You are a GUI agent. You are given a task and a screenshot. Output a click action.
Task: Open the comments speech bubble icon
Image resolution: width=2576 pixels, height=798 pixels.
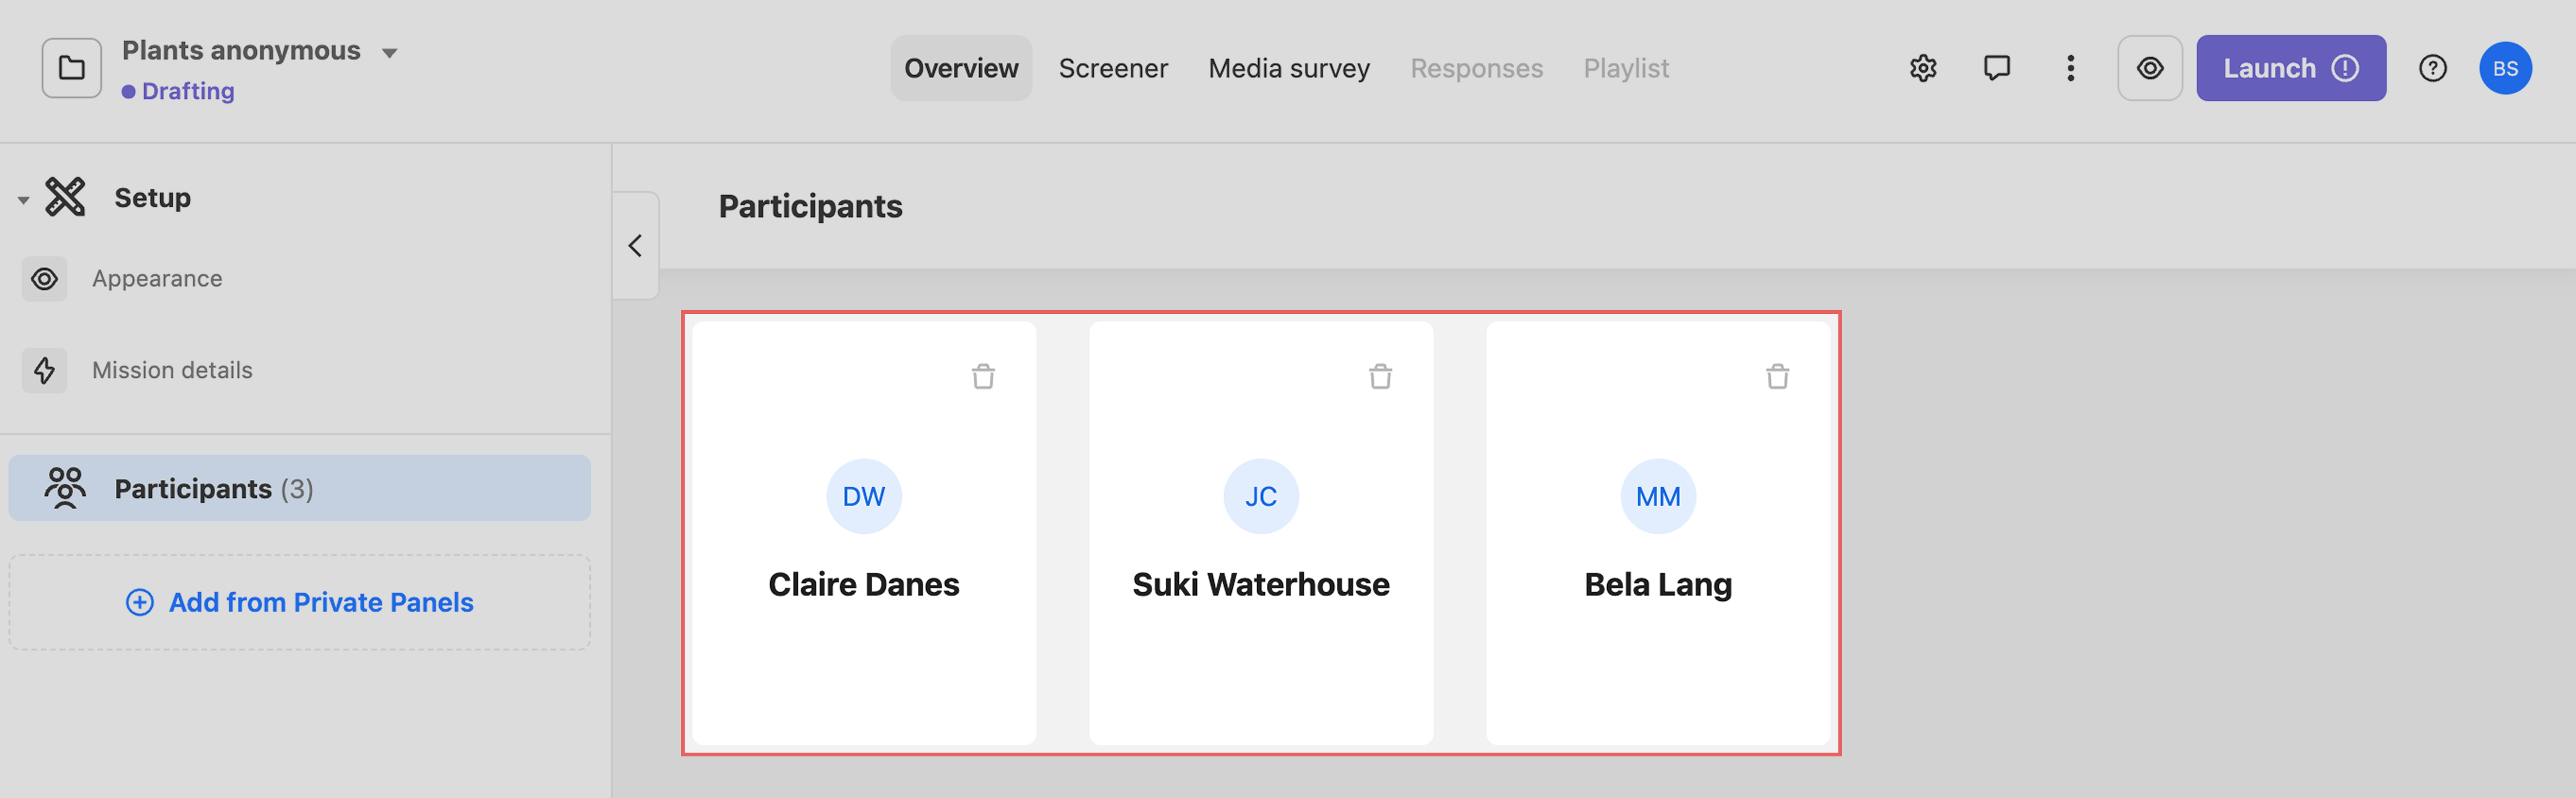click(x=1997, y=68)
